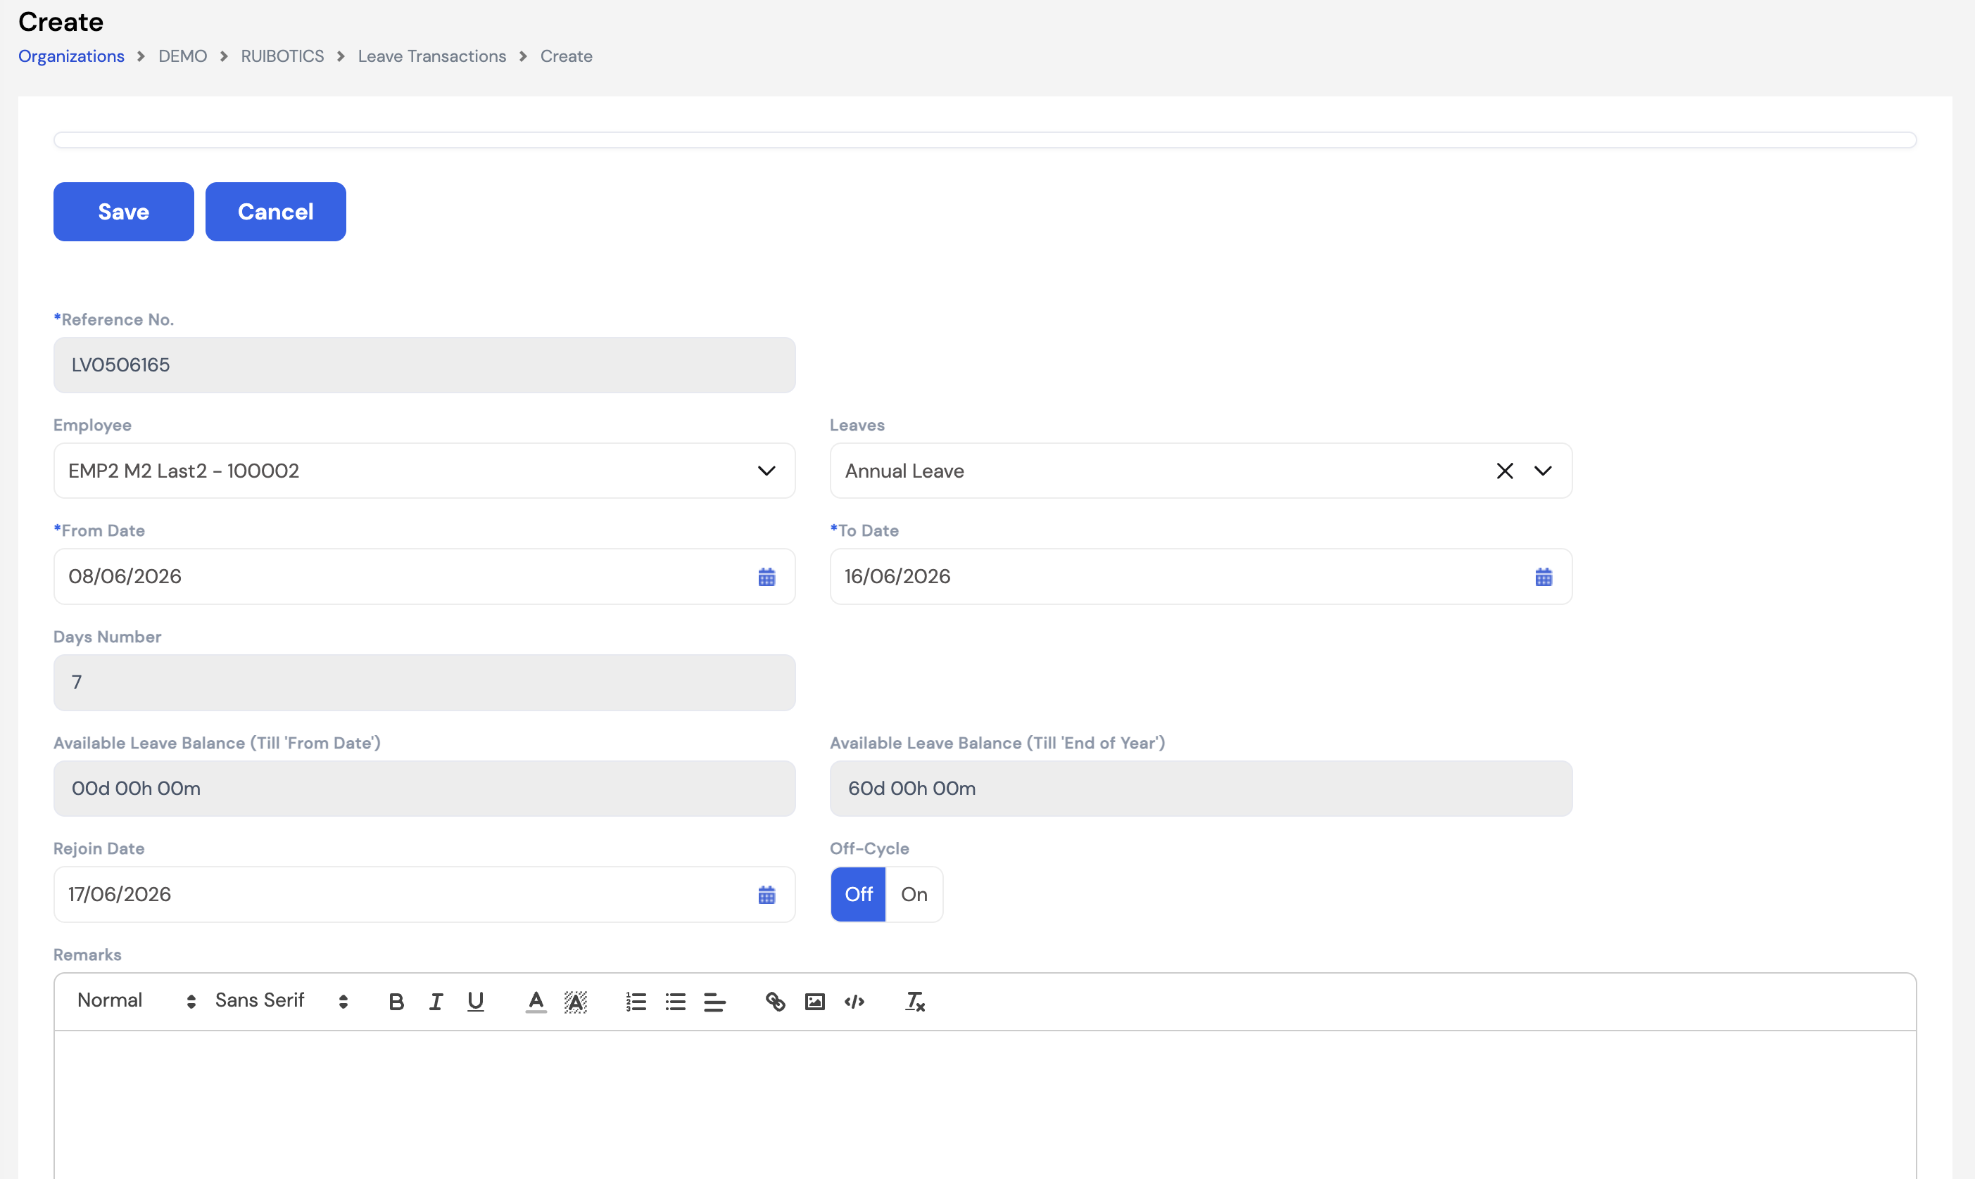Open the Sans Serif font dropdown
1975x1179 pixels.
(282, 1001)
